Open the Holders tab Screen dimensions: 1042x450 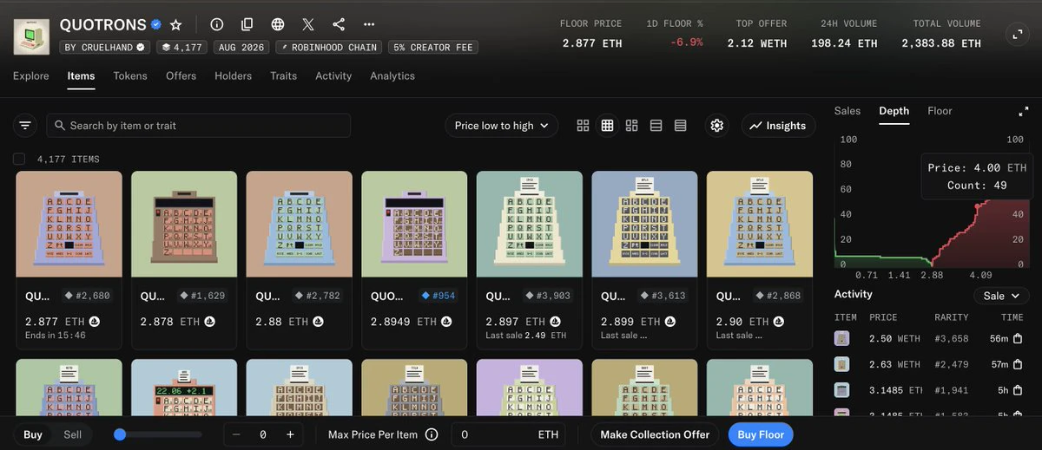click(x=234, y=75)
